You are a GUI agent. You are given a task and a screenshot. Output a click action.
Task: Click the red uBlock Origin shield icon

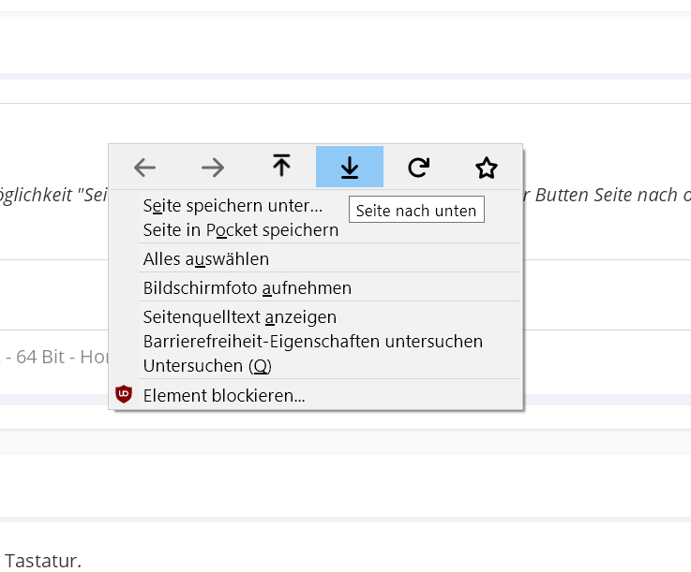click(124, 395)
